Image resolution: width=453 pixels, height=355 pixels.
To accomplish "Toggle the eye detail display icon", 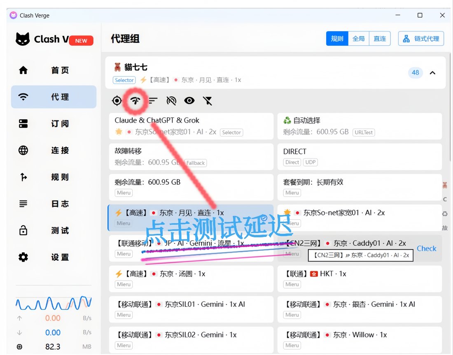I will point(189,101).
